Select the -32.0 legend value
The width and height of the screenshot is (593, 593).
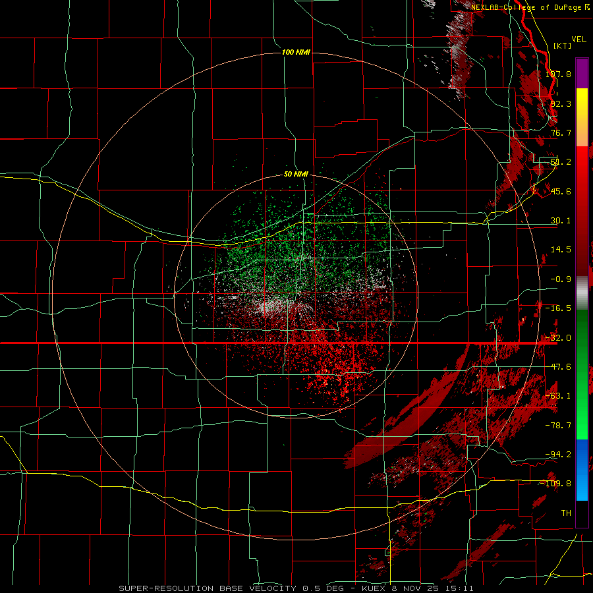(558, 338)
